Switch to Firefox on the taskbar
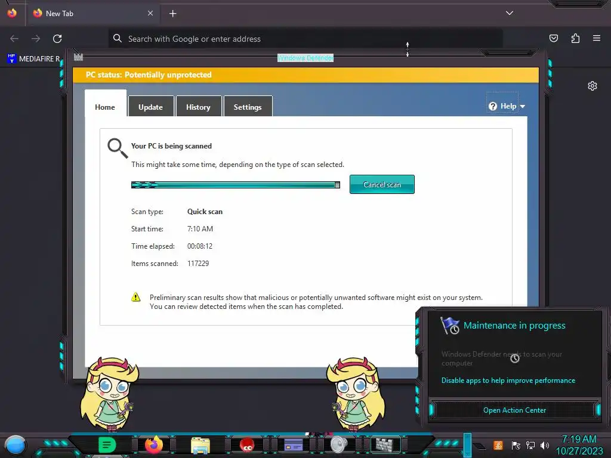Viewport: 611px width, 458px height. pos(154,445)
